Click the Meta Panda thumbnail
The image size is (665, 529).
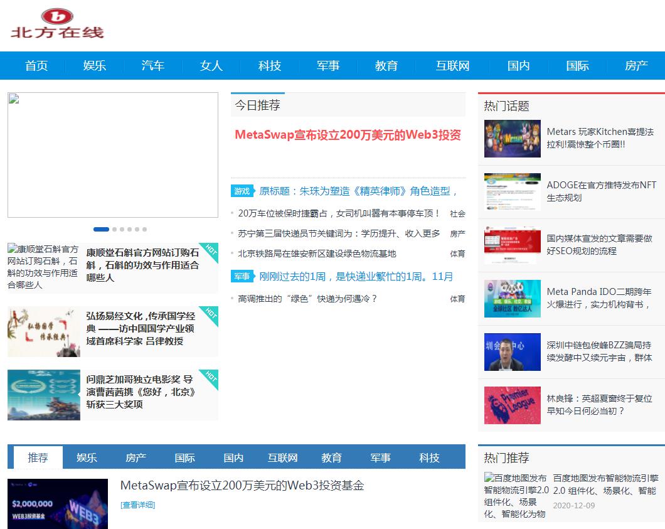pyautogui.click(x=513, y=299)
